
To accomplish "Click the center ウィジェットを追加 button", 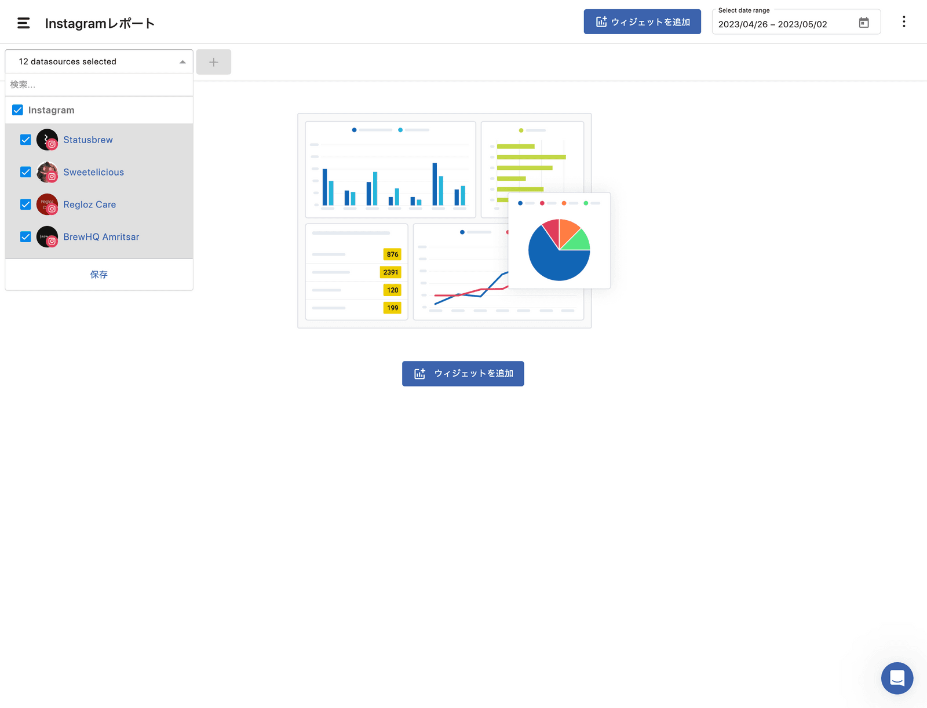I will tap(463, 374).
